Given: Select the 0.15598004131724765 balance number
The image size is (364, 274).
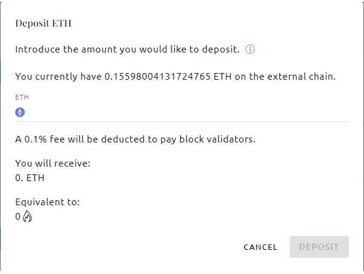Looking at the screenshot, I should 157,77.
